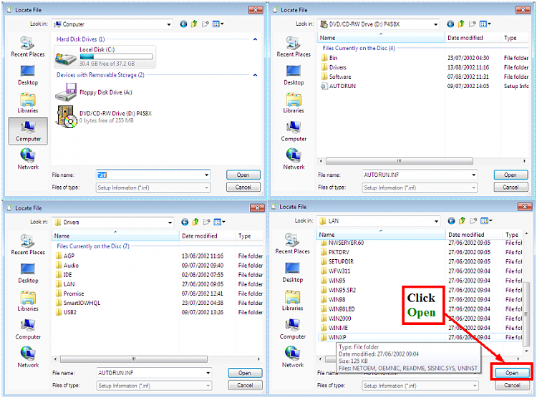Expand Look in dropdown showing Computer
This screenshot has height=398, width=537.
(169, 24)
